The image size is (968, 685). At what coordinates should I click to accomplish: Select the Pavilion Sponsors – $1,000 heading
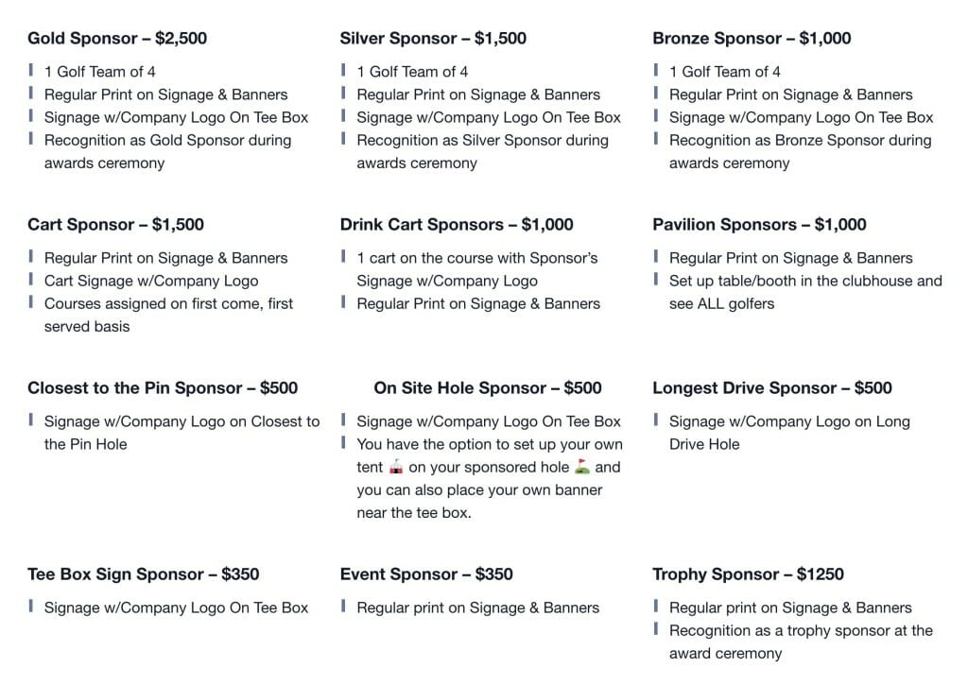click(x=759, y=225)
